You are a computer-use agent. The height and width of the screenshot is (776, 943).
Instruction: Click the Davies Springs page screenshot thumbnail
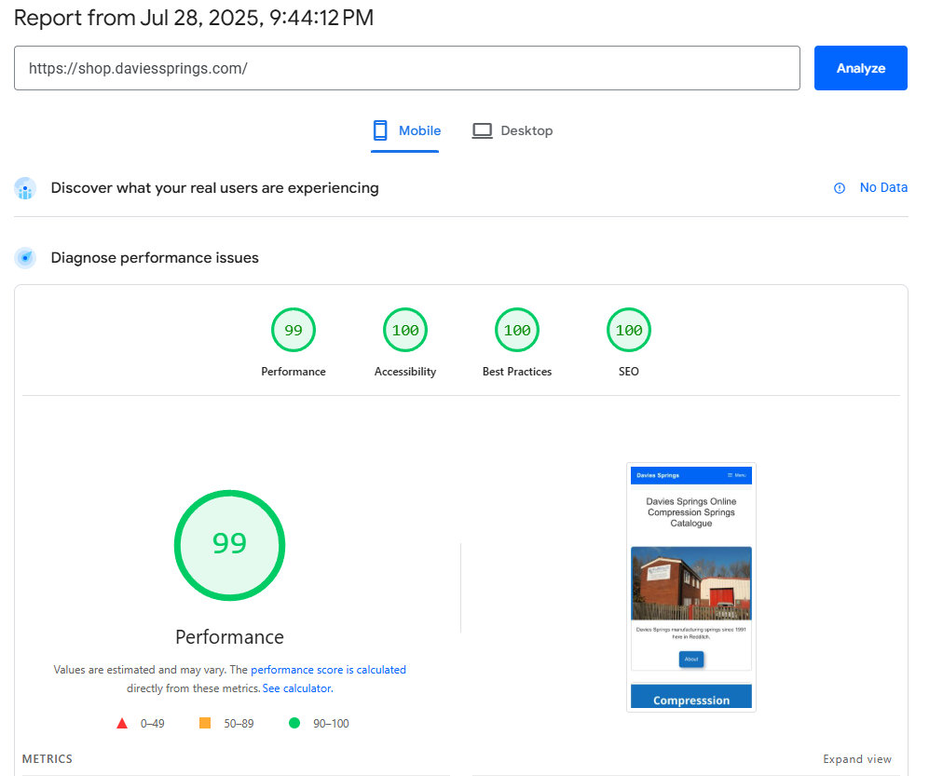coord(691,587)
